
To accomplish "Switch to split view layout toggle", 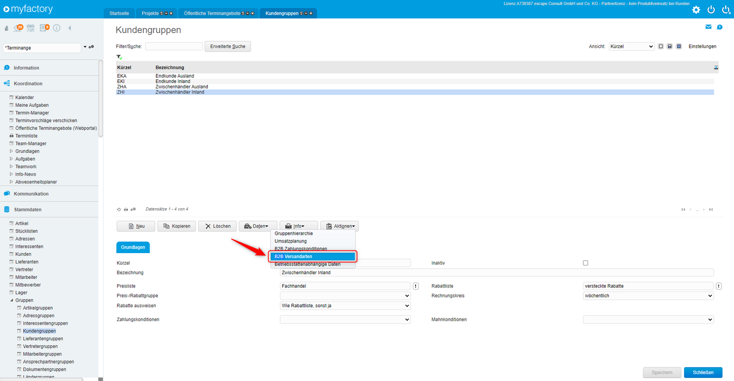I will coord(670,46).
